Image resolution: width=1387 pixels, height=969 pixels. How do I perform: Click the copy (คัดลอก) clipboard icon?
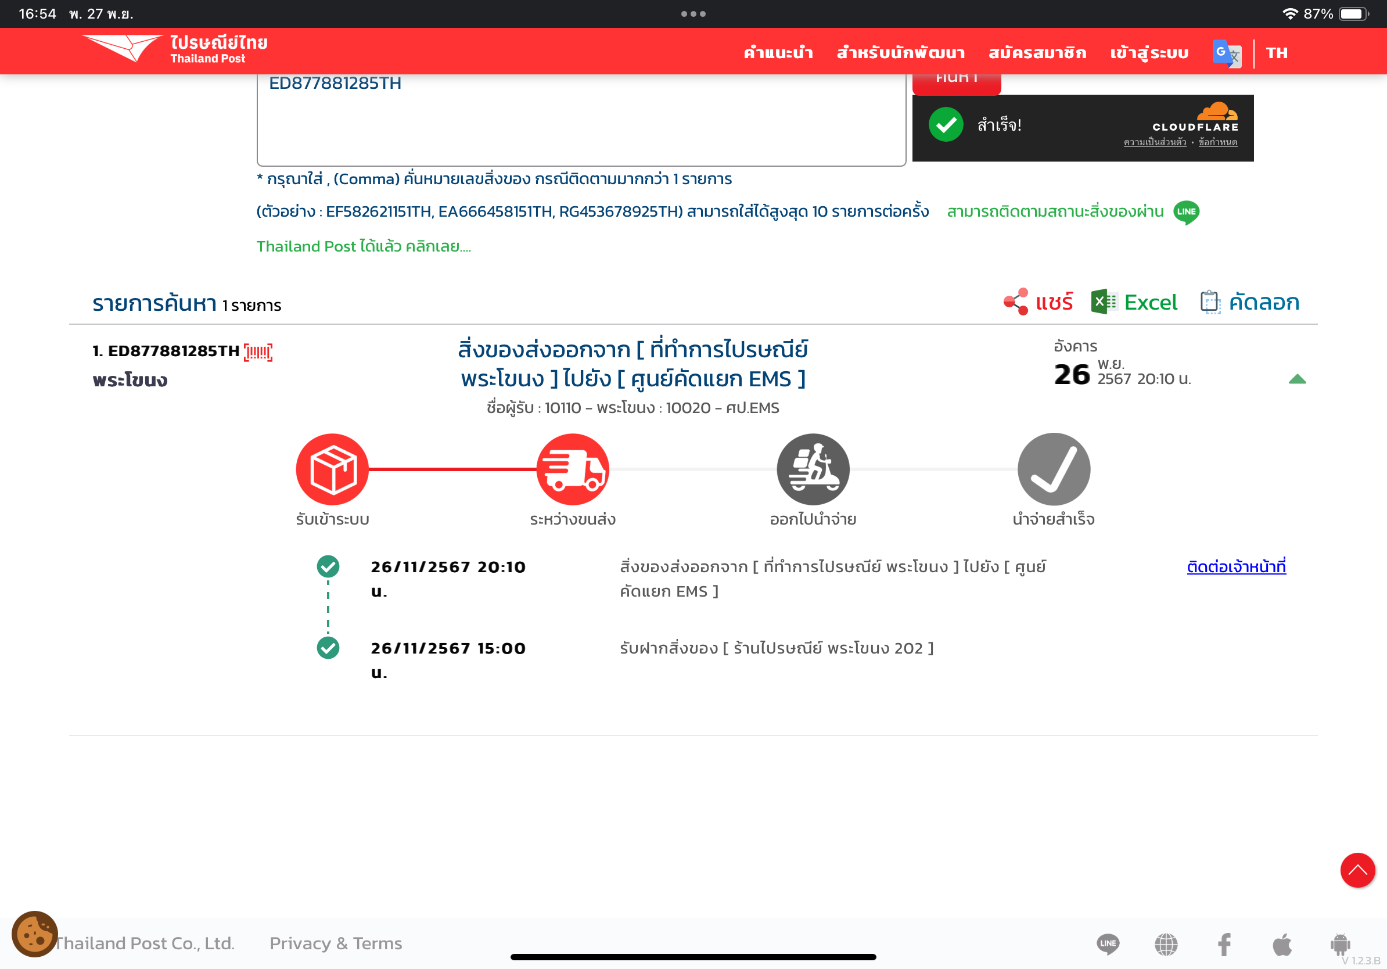(x=1210, y=302)
